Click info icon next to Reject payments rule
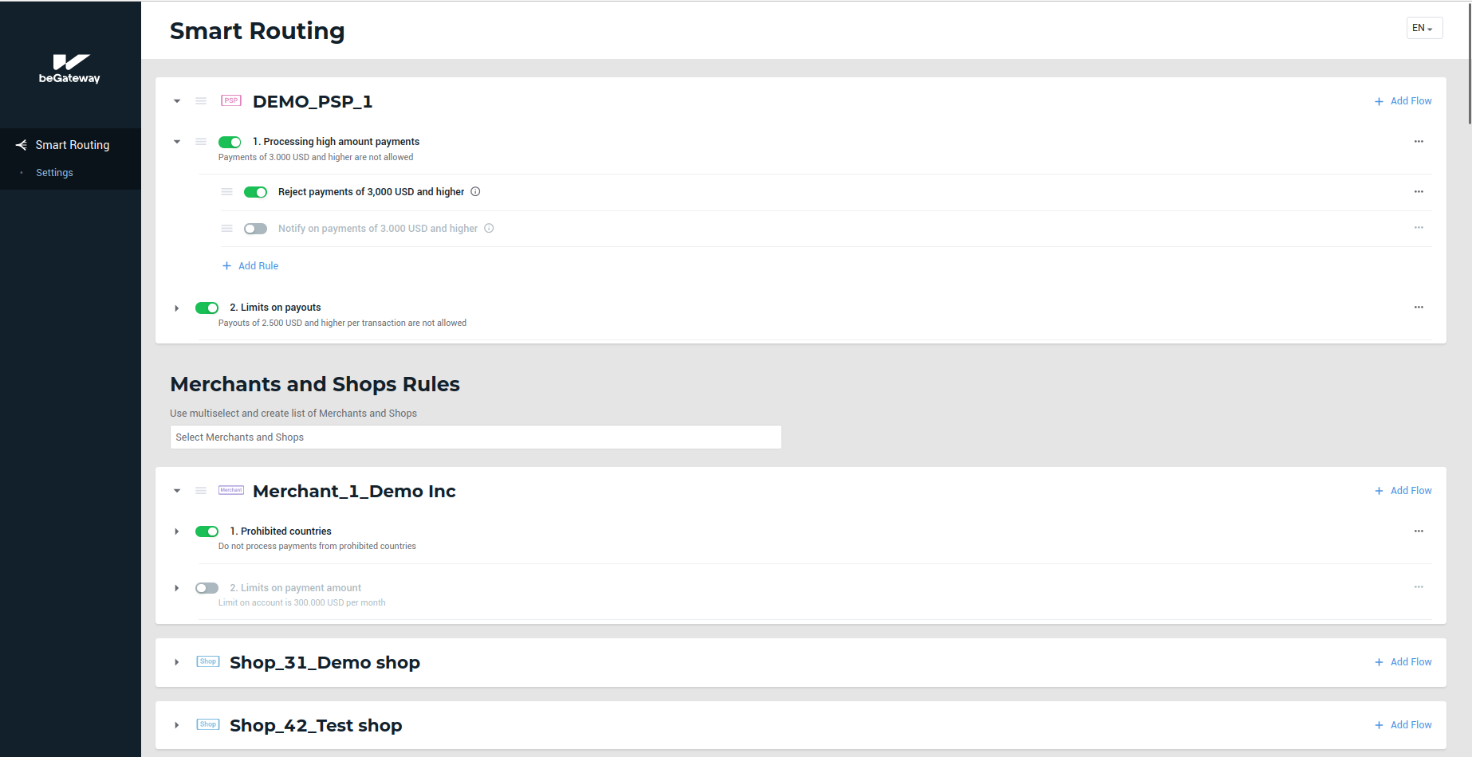Viewport: 1472px width, 757px height. (x=475, y=192)
